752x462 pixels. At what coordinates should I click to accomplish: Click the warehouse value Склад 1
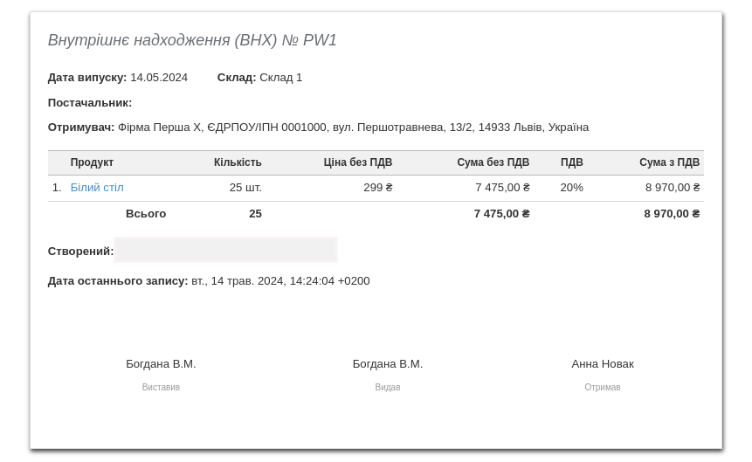280,78
